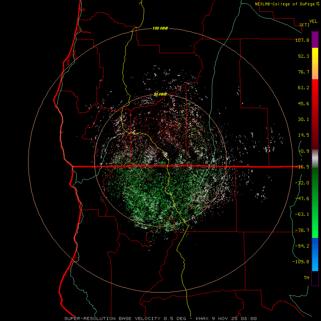The height and width of the screenshot is (321, 321).
Task: Click the gray near-zero segment of the color bar
Action: pyautogui.click(x=315, y=159)
